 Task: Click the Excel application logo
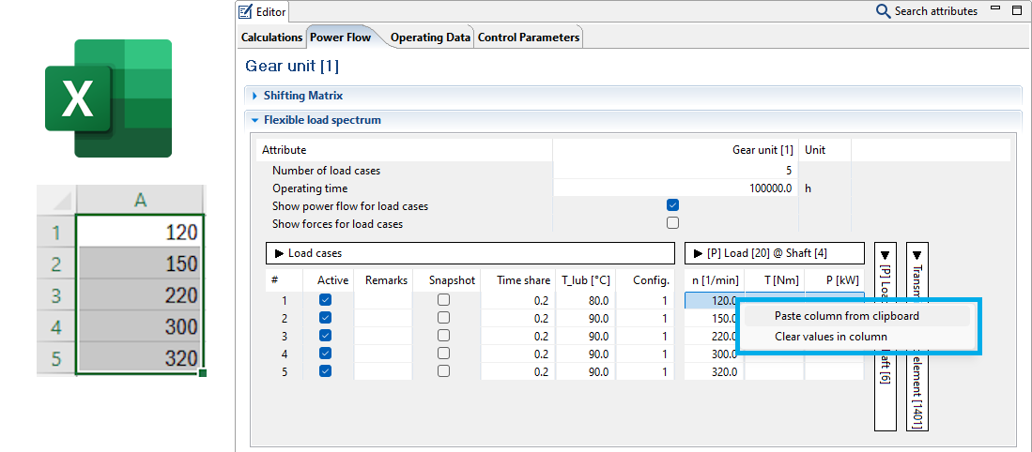(x=108, y=98)
